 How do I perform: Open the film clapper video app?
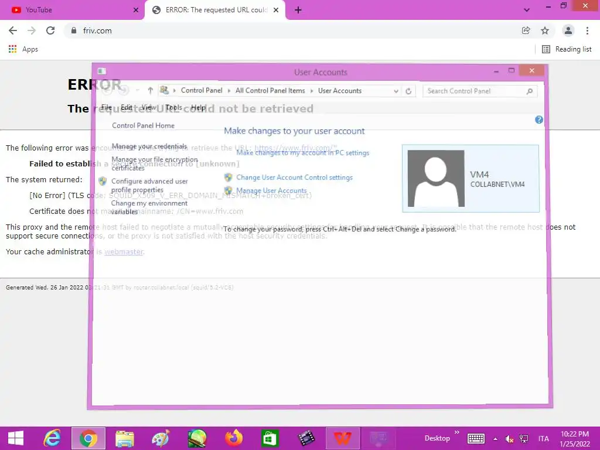point(306,438)
